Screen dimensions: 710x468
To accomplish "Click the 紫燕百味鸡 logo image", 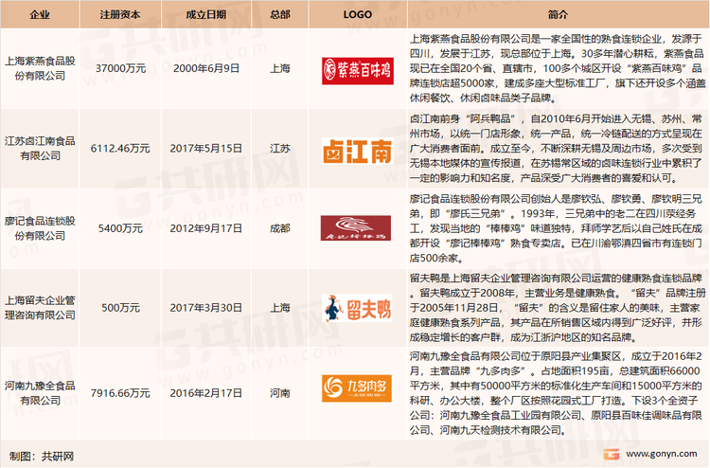I will point(357,71).
